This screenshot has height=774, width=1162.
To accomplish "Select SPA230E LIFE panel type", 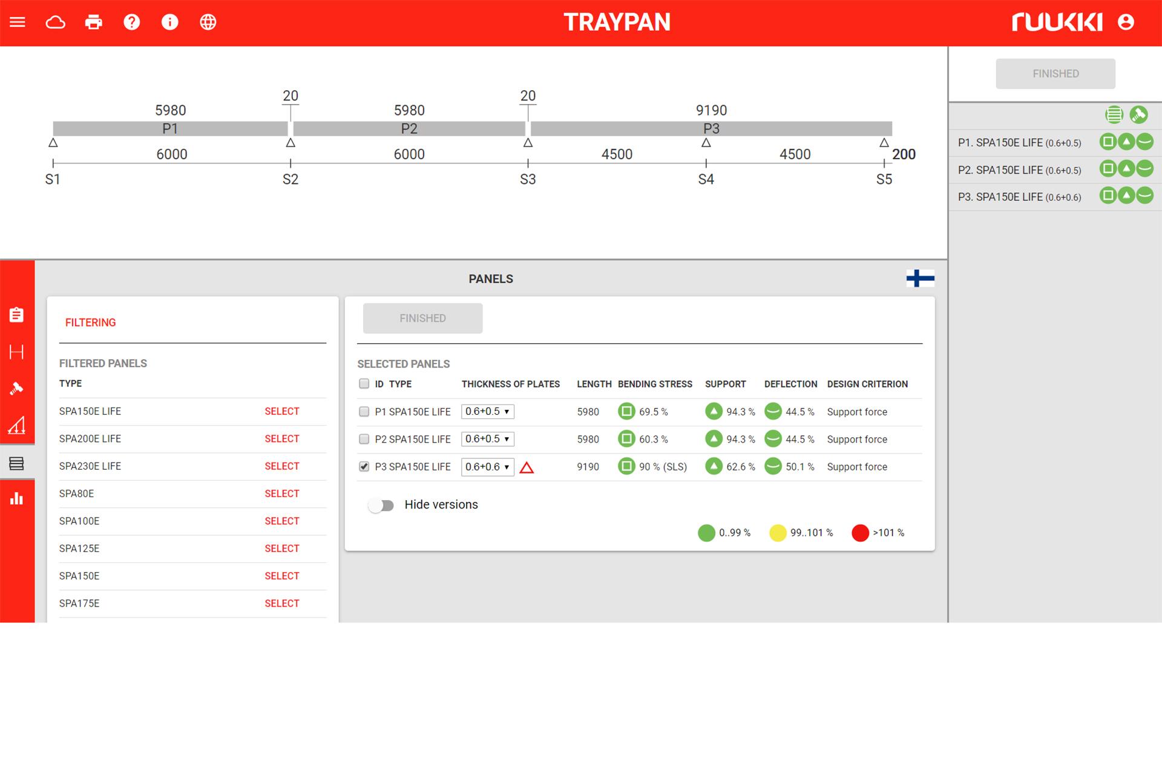I will point(281,466).
